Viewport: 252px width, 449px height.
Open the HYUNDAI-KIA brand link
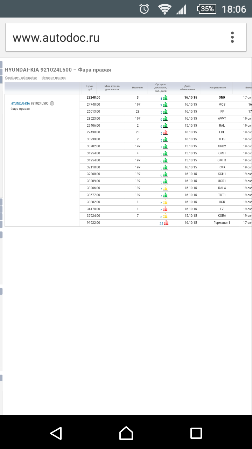(20, 103)
